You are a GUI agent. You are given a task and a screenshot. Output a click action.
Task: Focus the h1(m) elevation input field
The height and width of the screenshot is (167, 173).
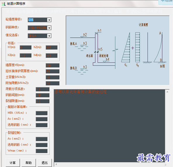(x=26, y=48)
